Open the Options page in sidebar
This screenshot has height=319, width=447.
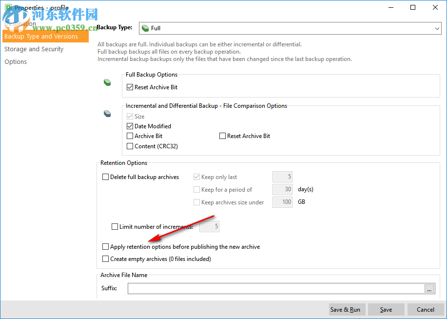(15, 61)
